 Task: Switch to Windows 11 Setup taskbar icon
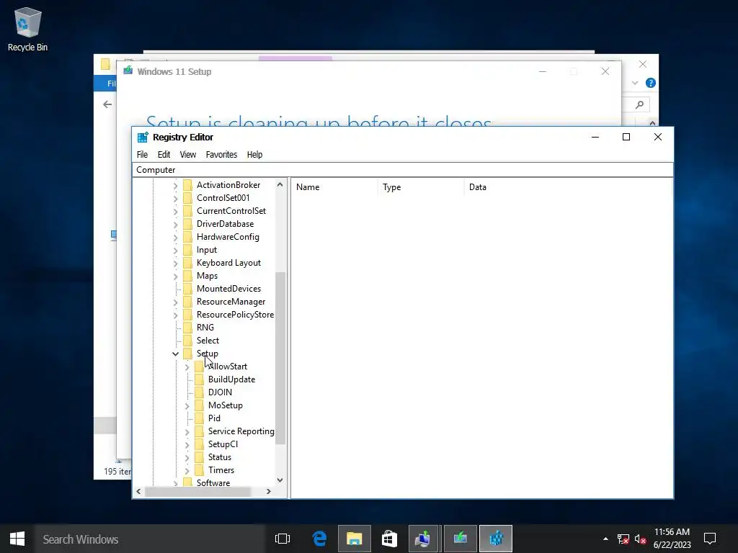click(x=461, y=539)
